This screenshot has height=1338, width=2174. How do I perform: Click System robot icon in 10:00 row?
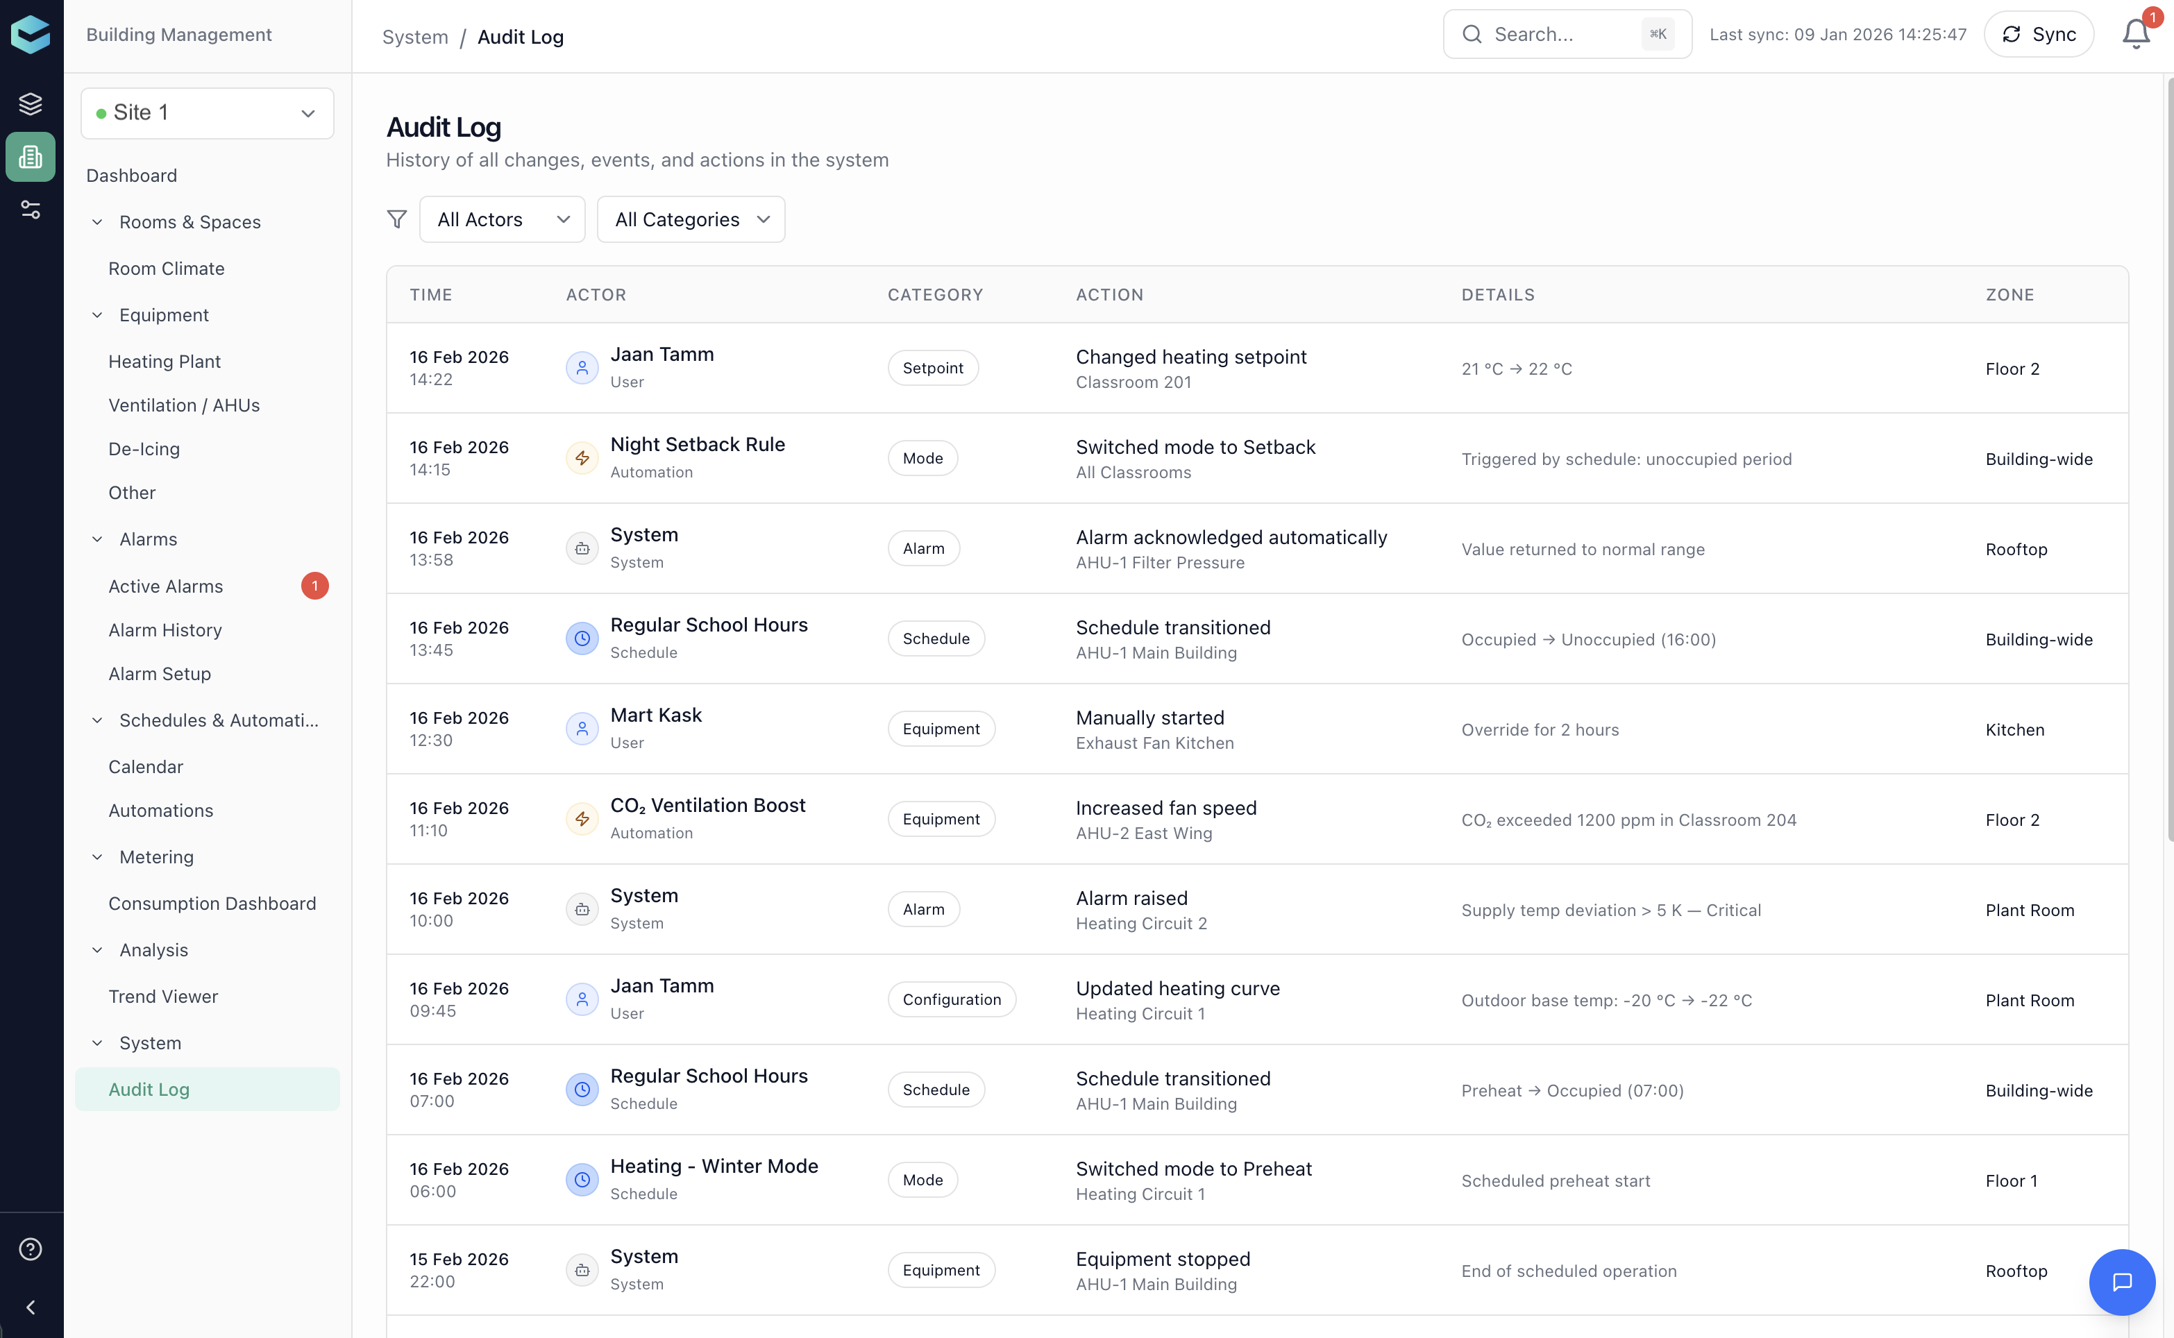click(581, 909)
